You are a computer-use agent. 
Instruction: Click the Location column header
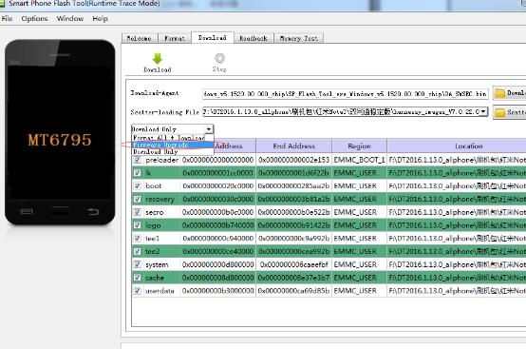coord(469,146)
